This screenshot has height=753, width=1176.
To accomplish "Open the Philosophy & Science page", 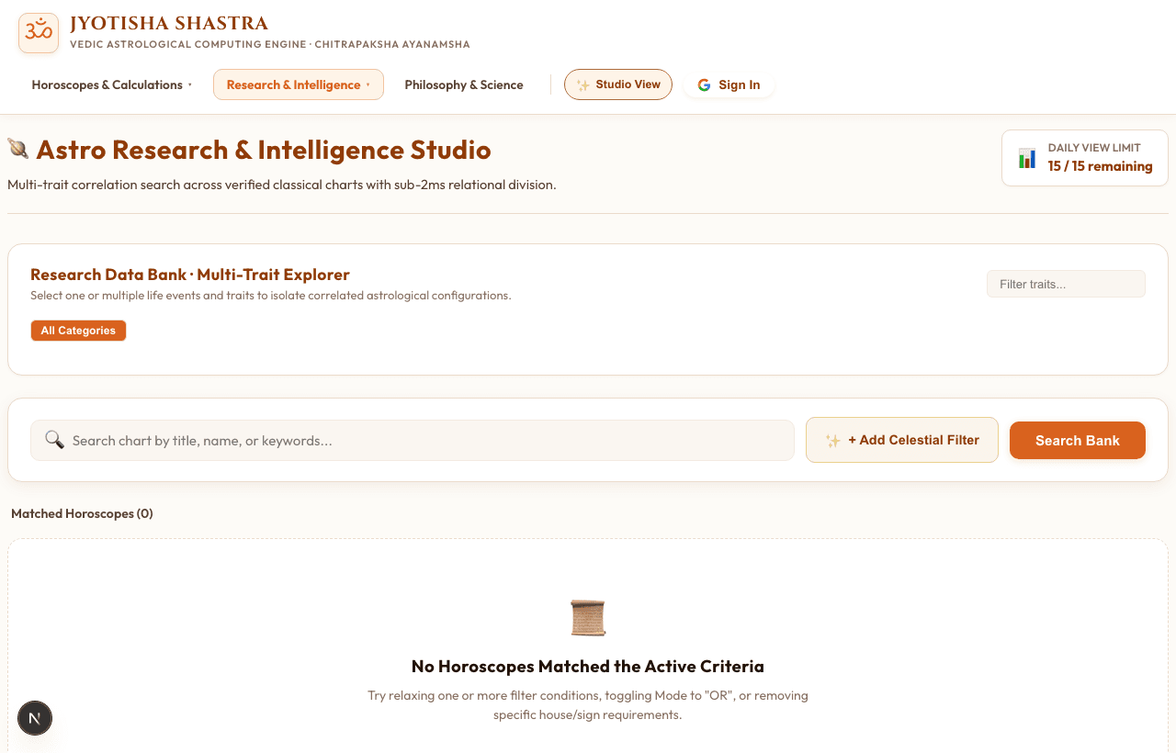I will [x=464, y=84].
